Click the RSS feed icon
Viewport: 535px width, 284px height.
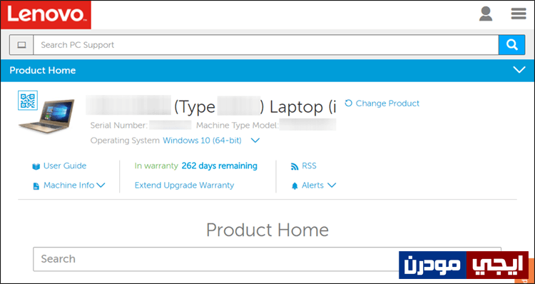(295, 166)
